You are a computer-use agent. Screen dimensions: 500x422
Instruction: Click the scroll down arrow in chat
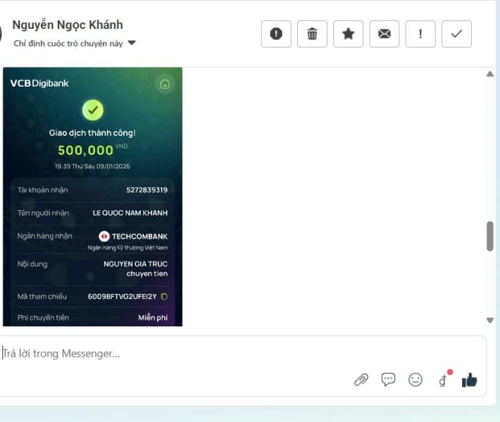coord(490,320)
